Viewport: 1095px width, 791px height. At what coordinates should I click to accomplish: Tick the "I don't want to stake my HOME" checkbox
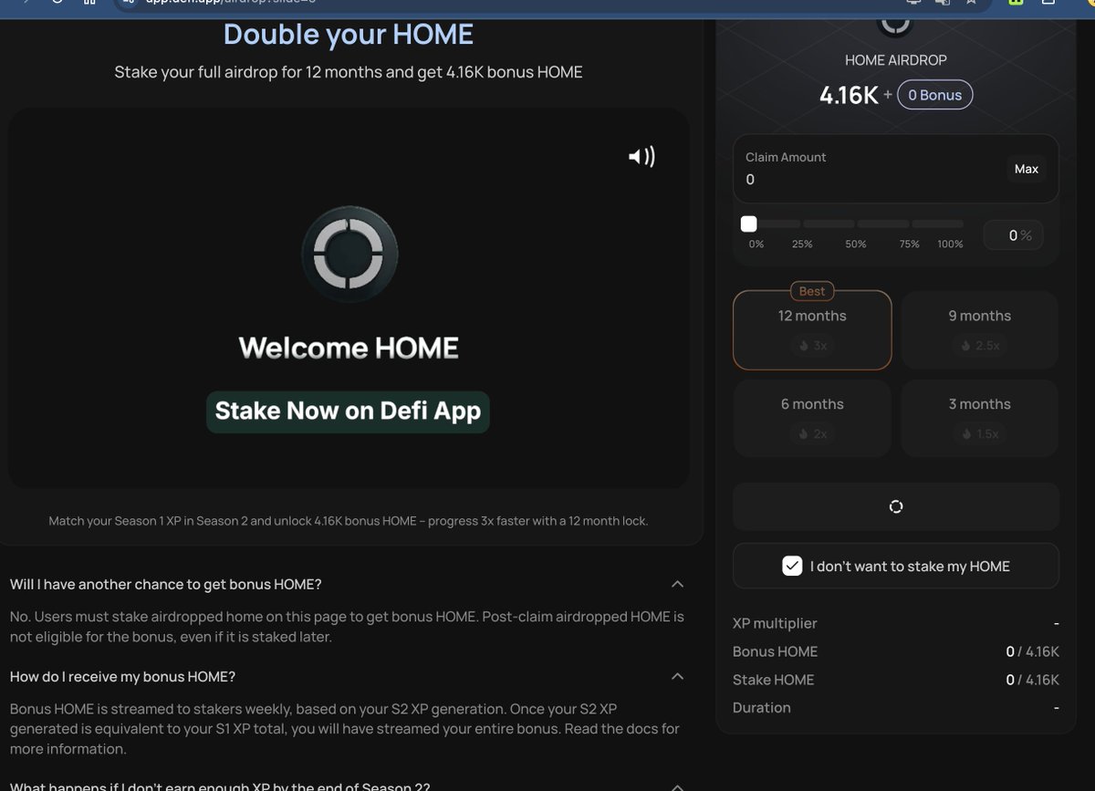(792, 567)
